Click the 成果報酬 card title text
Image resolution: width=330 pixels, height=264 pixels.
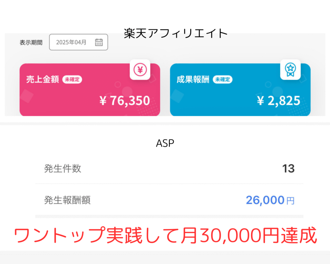[193, 79]
